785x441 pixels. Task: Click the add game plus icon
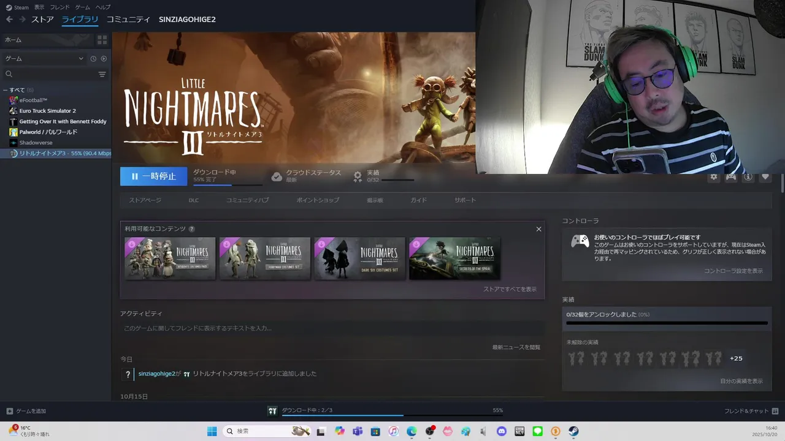9,411
